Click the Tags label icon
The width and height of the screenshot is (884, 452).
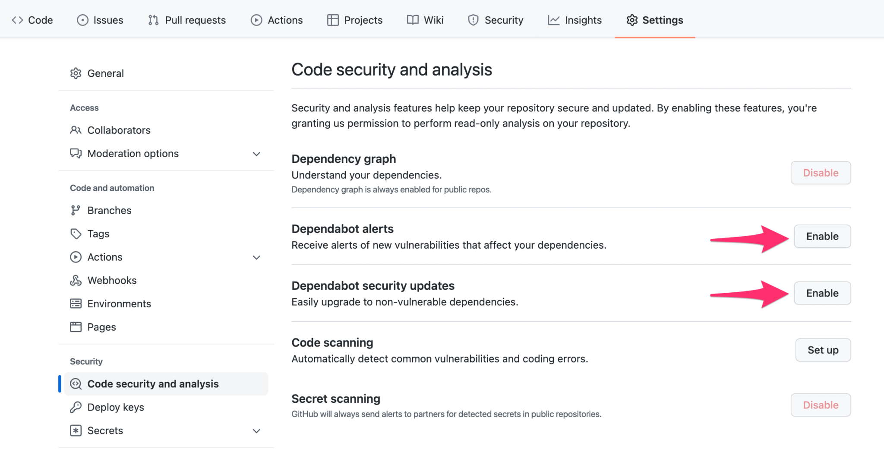point(76,234)
